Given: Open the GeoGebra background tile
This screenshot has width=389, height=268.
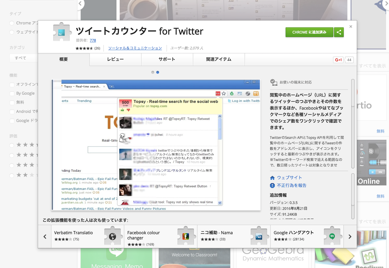Looking at the screenshot, I should [x=273, y=258].
